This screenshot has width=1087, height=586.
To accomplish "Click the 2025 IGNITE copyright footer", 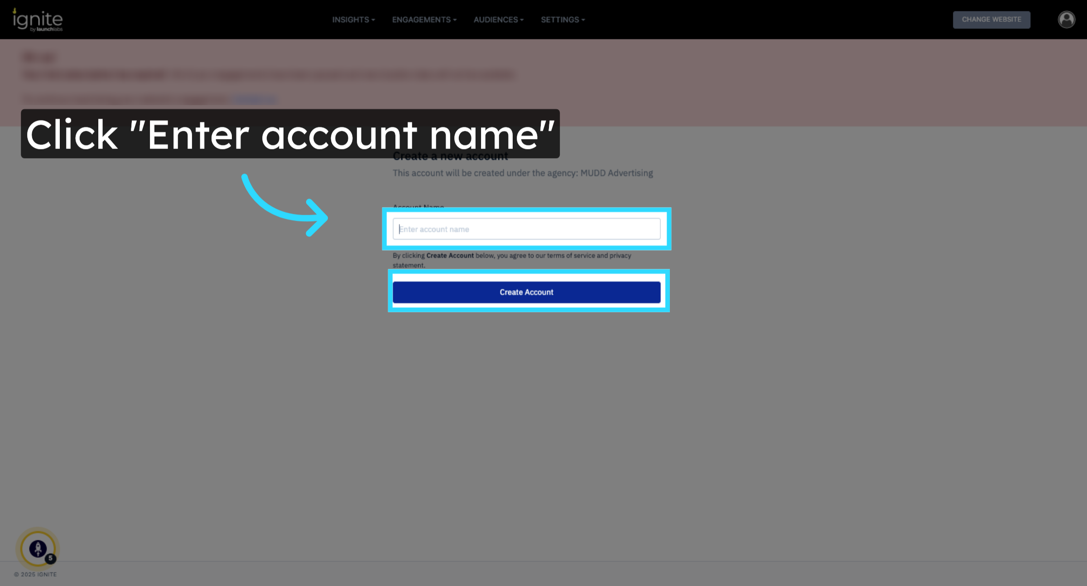I will click(35, 574).
